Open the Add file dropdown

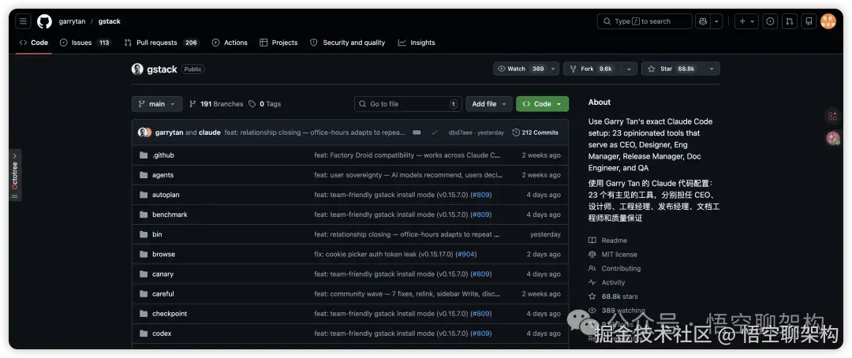(489, 104)
